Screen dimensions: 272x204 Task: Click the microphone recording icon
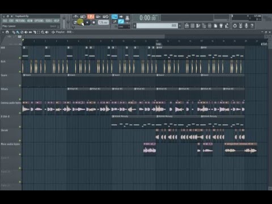click(x=246, y=25)
